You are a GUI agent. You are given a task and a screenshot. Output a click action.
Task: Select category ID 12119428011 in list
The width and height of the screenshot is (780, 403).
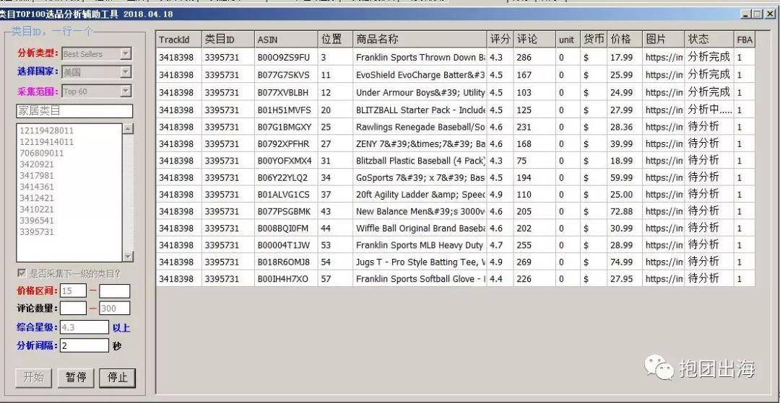tap(46, 130)
